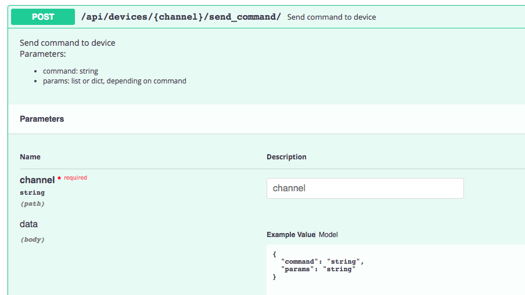Viewport: 525px width, 295px height.
Task: Click the bold Parameters section header
Action: (x=42, y=119)
